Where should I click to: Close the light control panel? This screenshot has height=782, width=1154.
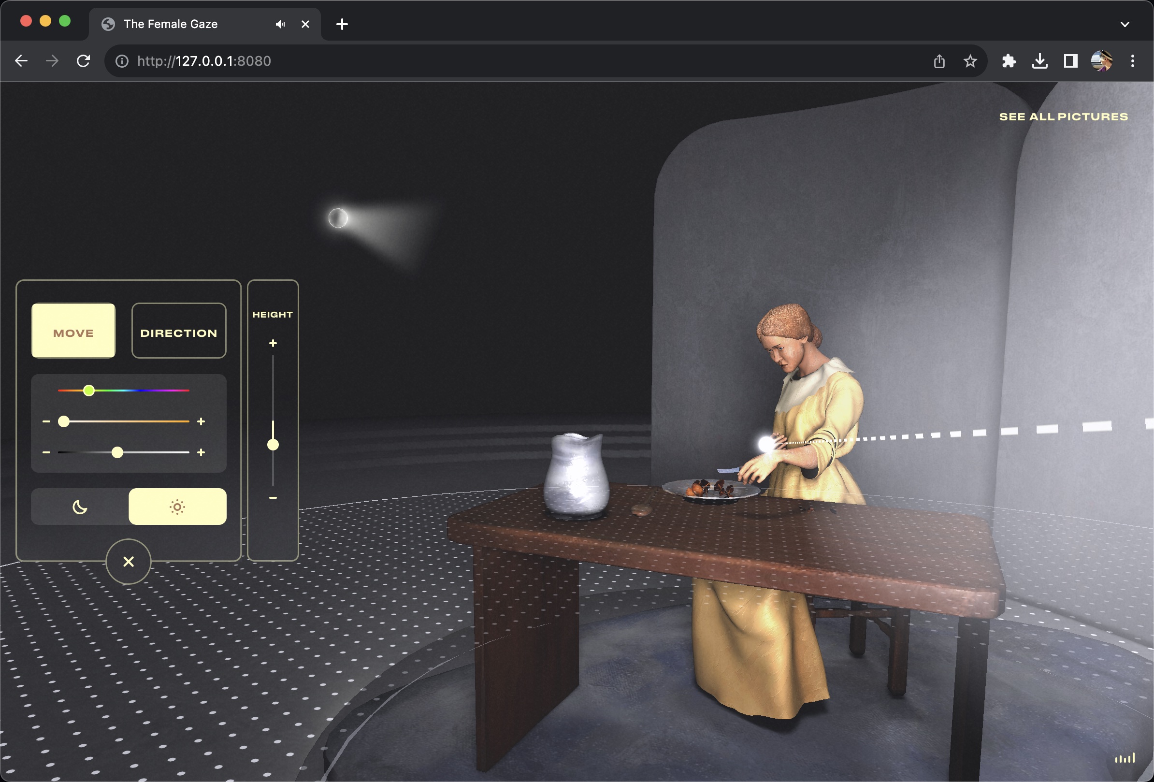click(x=129, y=562)
